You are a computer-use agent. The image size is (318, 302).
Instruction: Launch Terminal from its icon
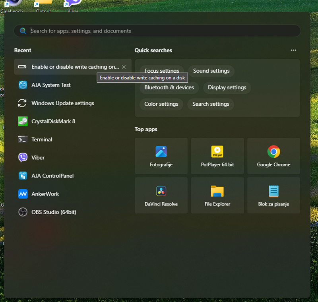tap(23, 139)
